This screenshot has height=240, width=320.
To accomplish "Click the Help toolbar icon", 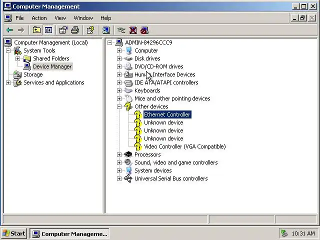I will pyautogui.click(x=90, y=30).
